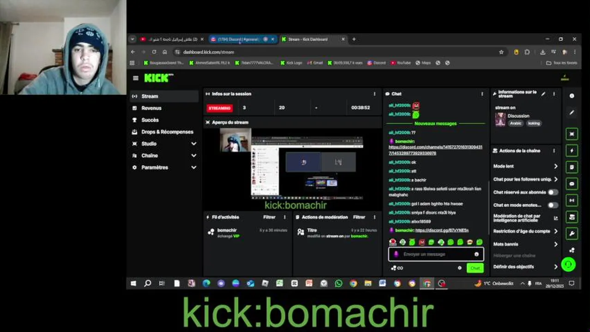Open the Gmail bookmark

tap(314, 63)
